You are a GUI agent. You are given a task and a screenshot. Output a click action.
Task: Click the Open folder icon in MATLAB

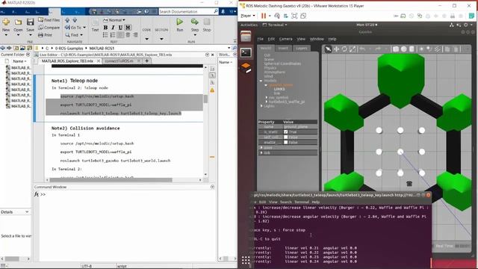tap(18, 22)
